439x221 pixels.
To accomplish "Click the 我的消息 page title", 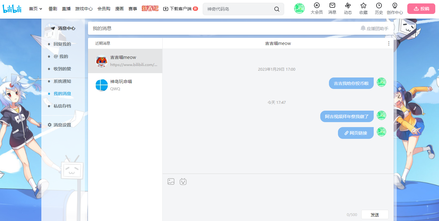I will coord(102,28).
